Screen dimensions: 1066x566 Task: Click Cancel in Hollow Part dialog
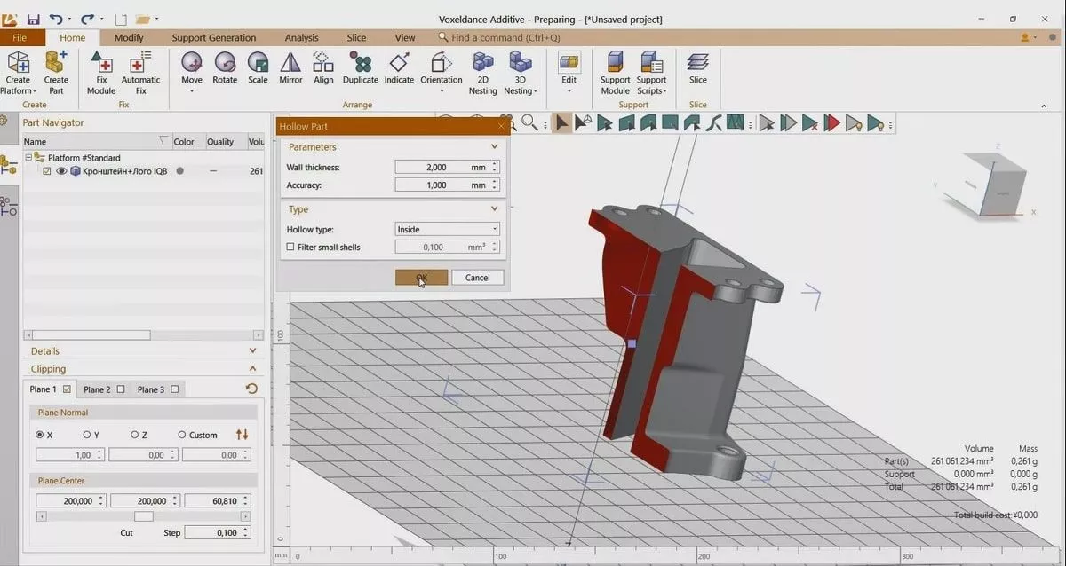tap(477, 278)
